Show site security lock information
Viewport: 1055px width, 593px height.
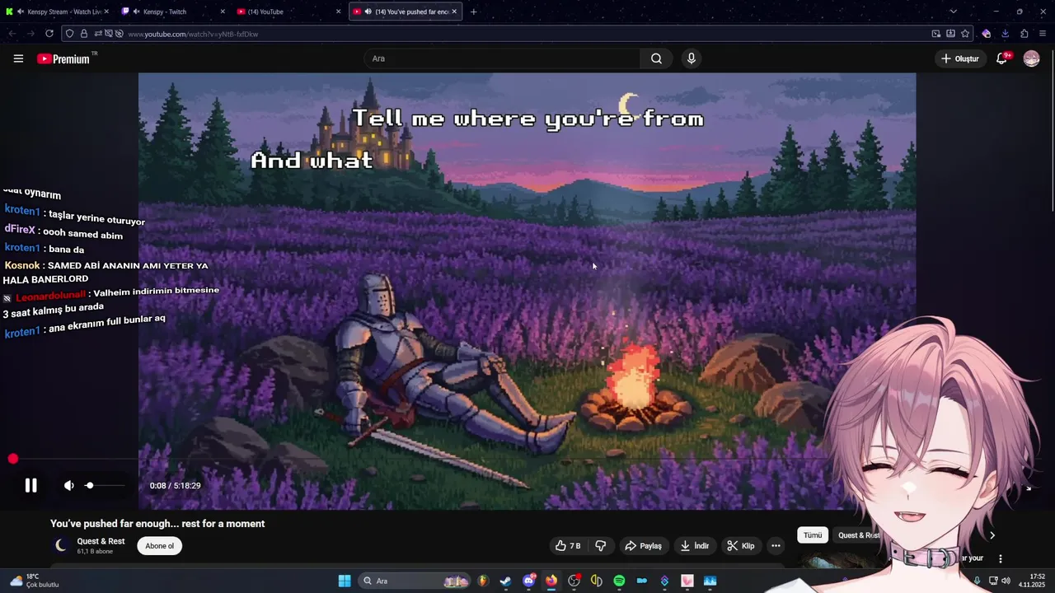[x=83, y=34]
